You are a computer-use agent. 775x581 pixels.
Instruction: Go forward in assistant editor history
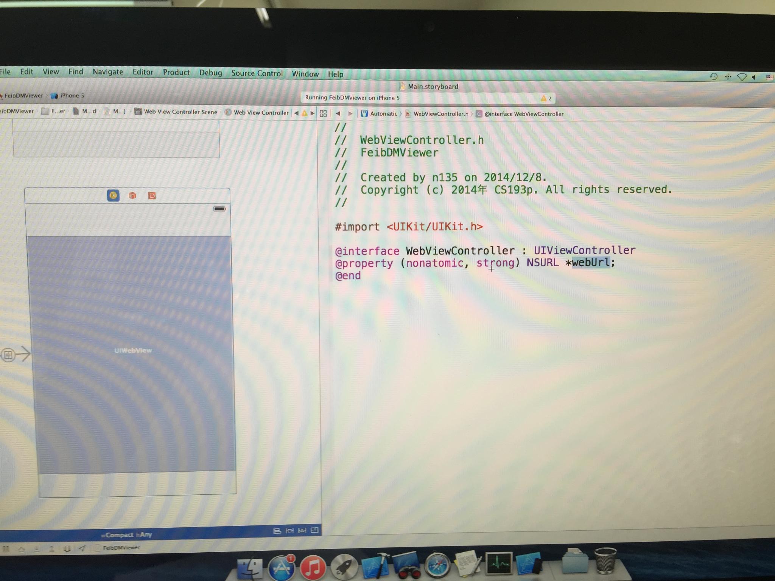pos(350,113)
